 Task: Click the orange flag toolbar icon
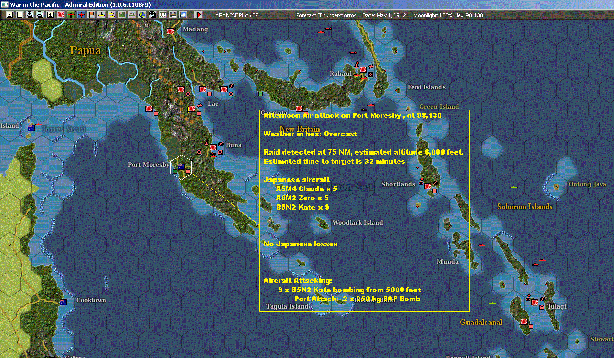[x=91, y=15]
